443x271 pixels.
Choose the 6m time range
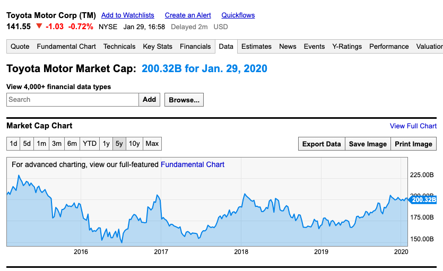(72, 144)
